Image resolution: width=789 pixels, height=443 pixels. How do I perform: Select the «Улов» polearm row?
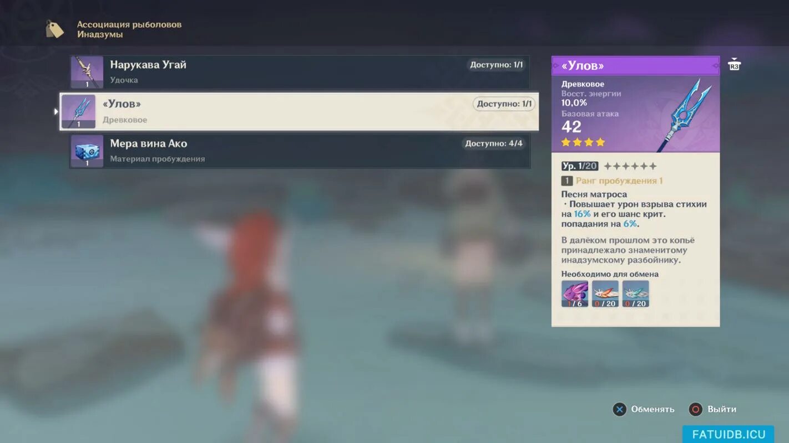299,111
